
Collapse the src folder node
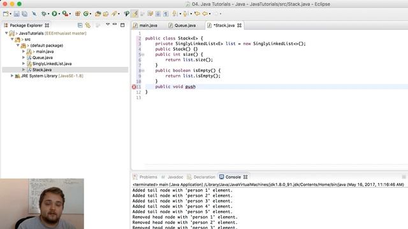(12, 39)
